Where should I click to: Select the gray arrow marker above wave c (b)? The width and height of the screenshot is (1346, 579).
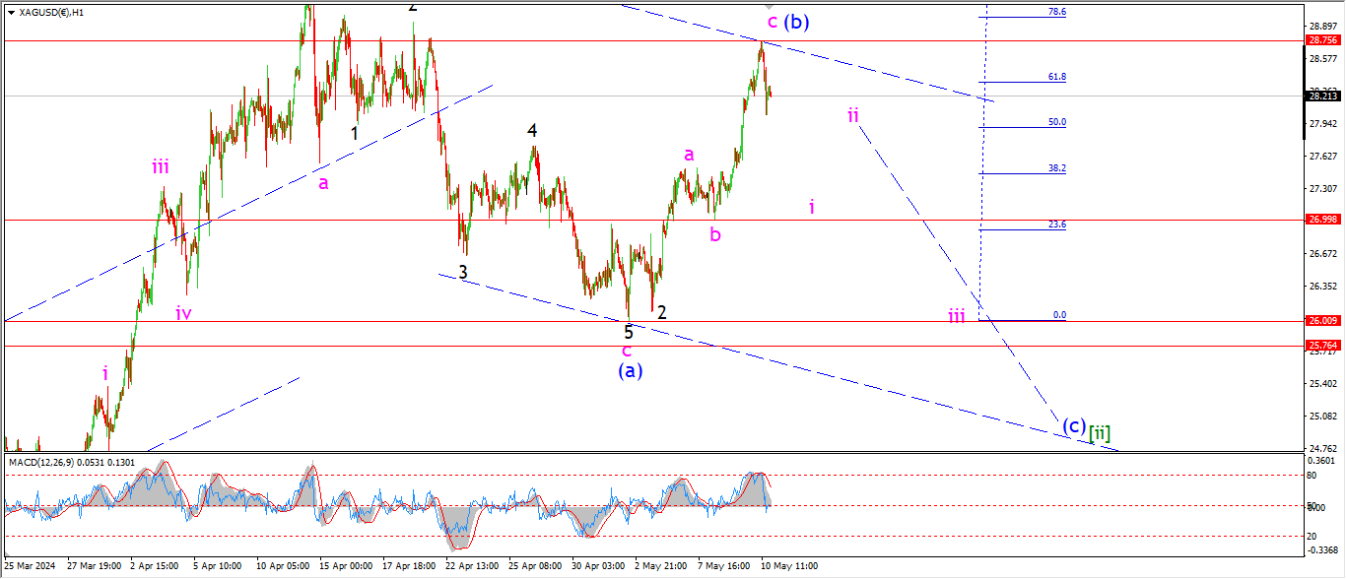[x=771, y=7]
